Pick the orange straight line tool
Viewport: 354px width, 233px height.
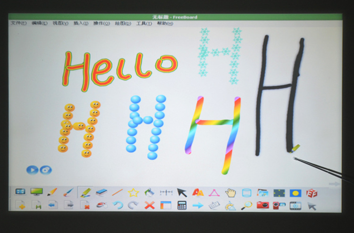(118, 192)
